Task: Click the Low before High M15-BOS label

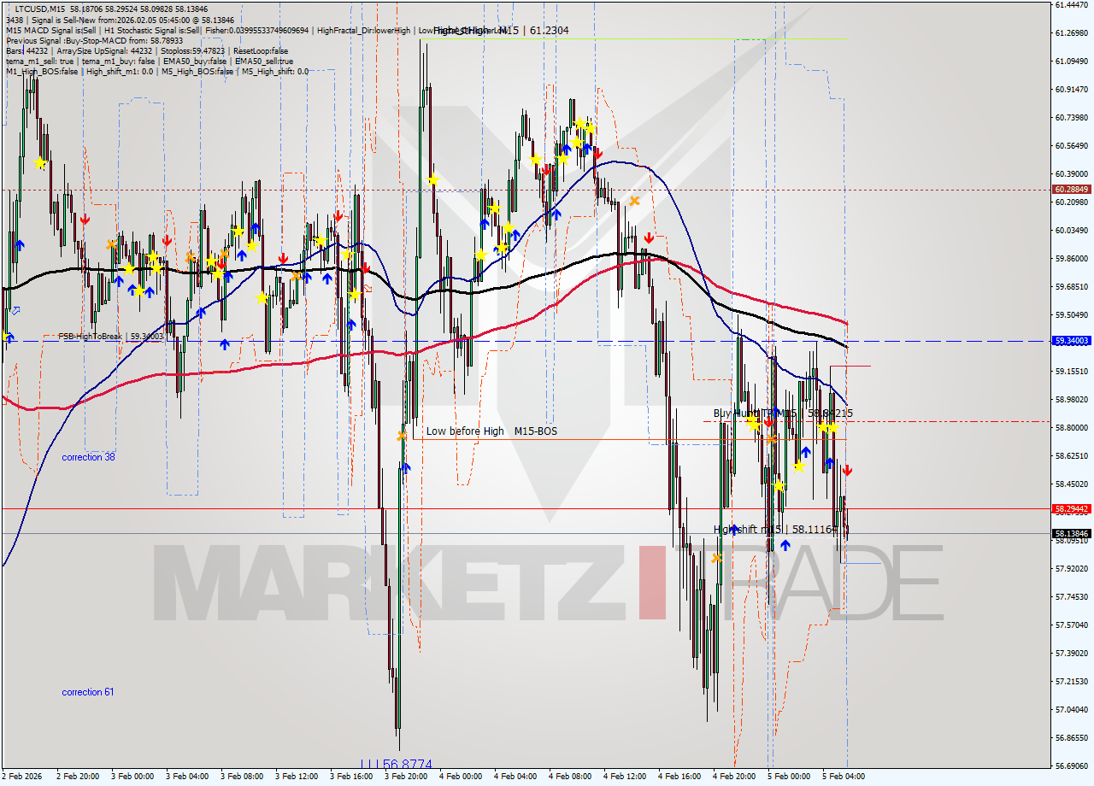Action: [491, 431]
